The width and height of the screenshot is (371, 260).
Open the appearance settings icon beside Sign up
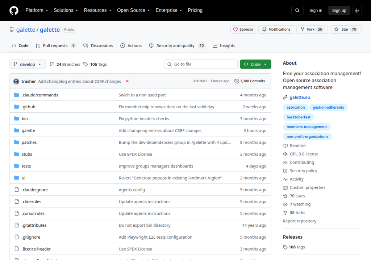357,10
